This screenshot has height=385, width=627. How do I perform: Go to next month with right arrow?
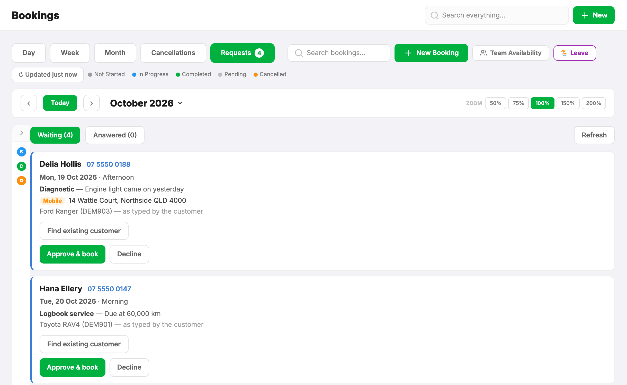[92, 103]
